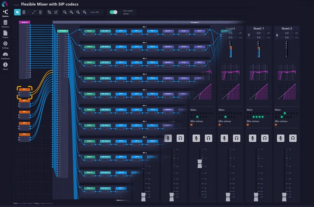Select the pointer tool in the toolbar
The image size is (314, 207).
18,12
